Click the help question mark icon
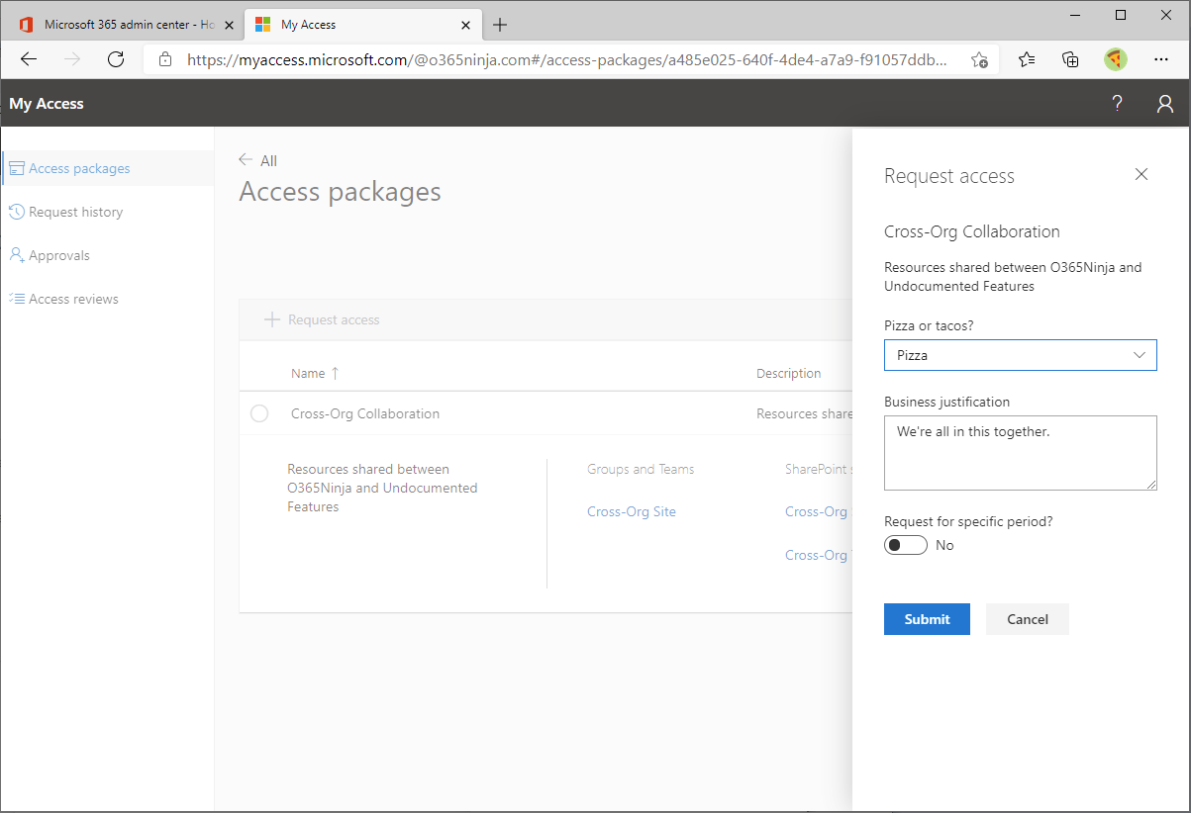Image resolution: width=1191 pixels, height=813 pixels. click(x=1117, y=102)
